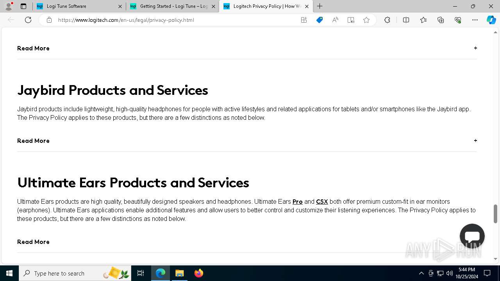Click the scrollbar up arrow
The height and width of the screenshot is (281, 500).
coord(496,32)
